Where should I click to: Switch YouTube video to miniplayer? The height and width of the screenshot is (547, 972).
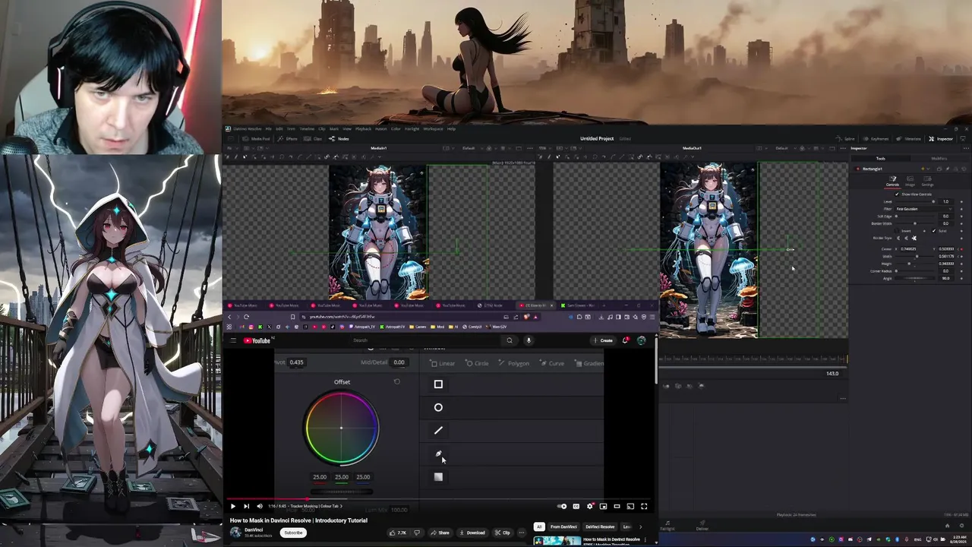603,506
